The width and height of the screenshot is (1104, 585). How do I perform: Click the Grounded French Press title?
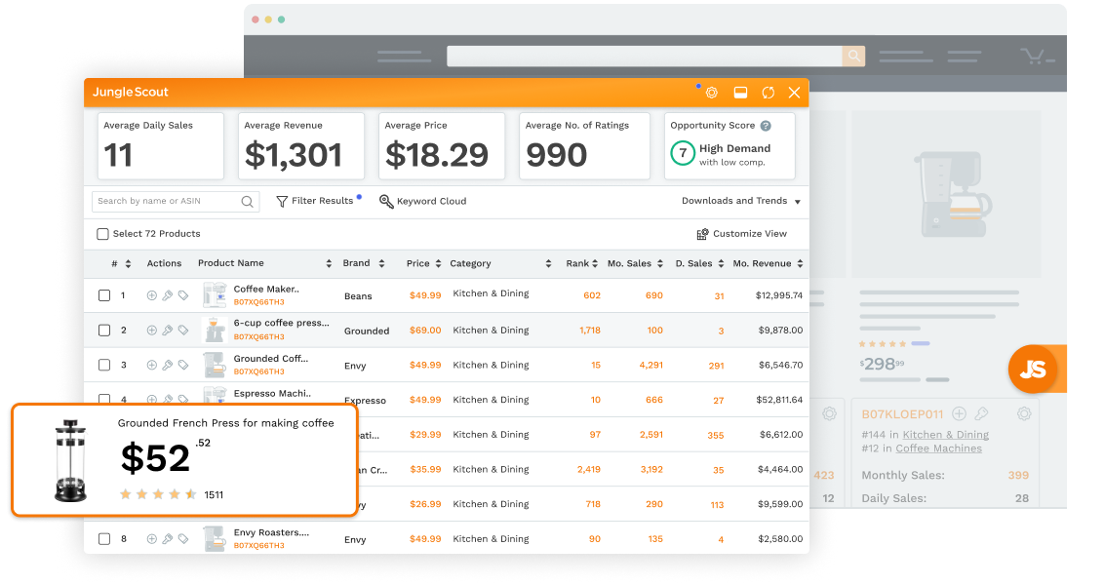pyautogui.click(x=225, y=423)
